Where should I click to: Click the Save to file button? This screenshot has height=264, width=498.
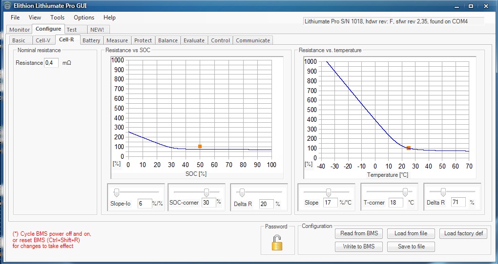pyautogui.click(x=411, y=246)
